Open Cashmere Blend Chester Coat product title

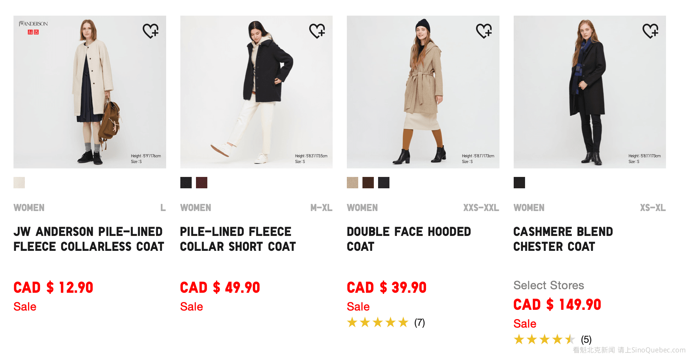tap(563, 239)
